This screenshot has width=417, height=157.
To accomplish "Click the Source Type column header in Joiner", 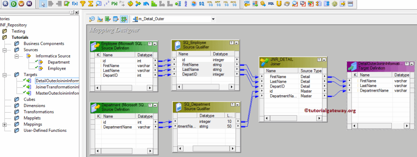I will coord(311,71).
